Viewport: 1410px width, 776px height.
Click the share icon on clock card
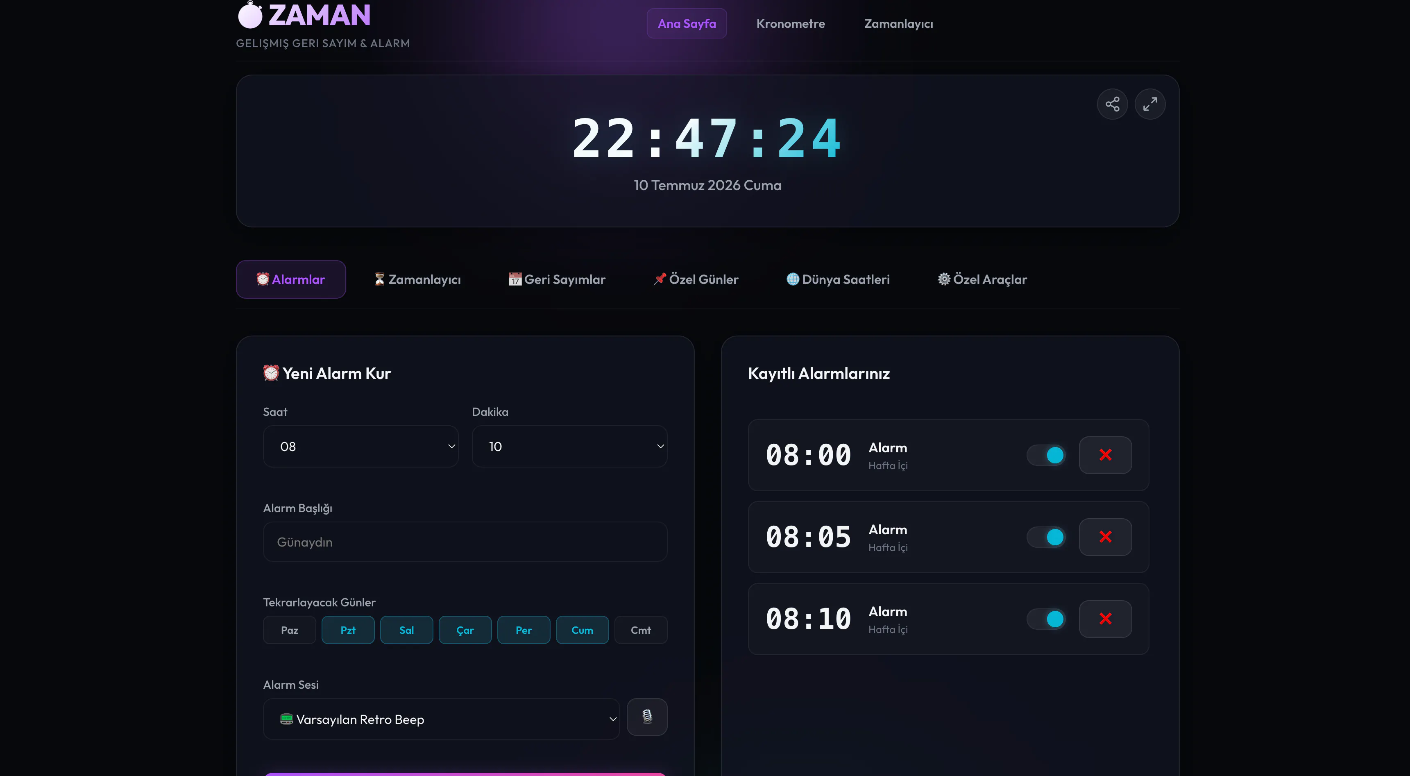tap(1112, 104)
